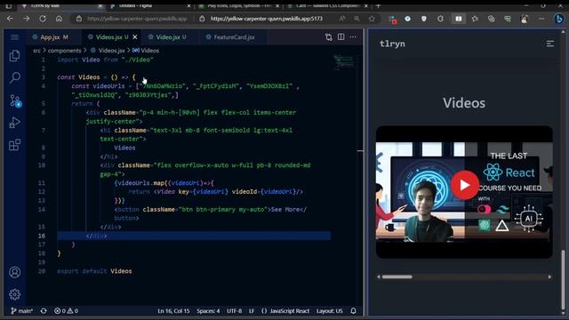This screenshot has width=569, height=320.
Task: Click the Videos symbol in breadcrumb
Action: click(146, 51)
